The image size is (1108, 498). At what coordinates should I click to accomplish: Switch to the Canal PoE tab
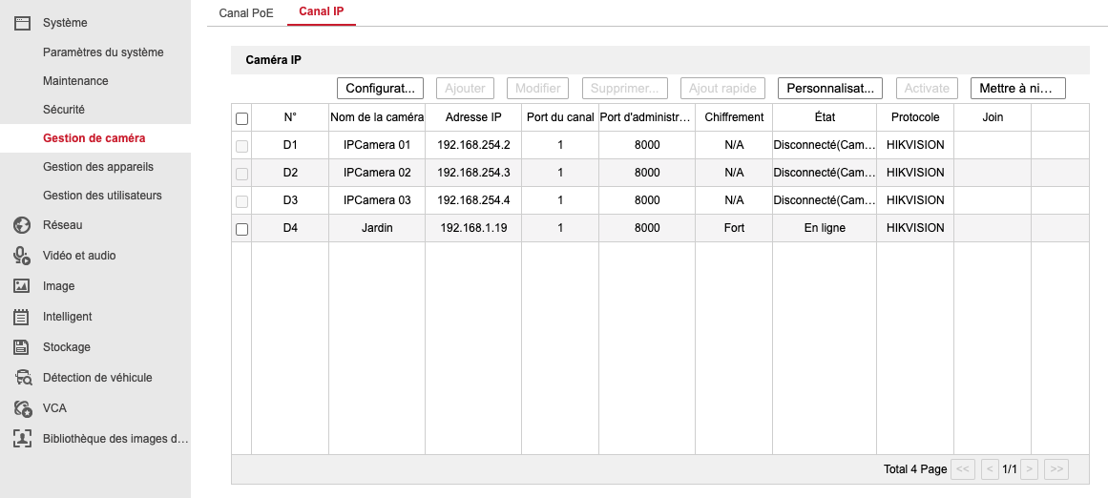click(246, 12)
